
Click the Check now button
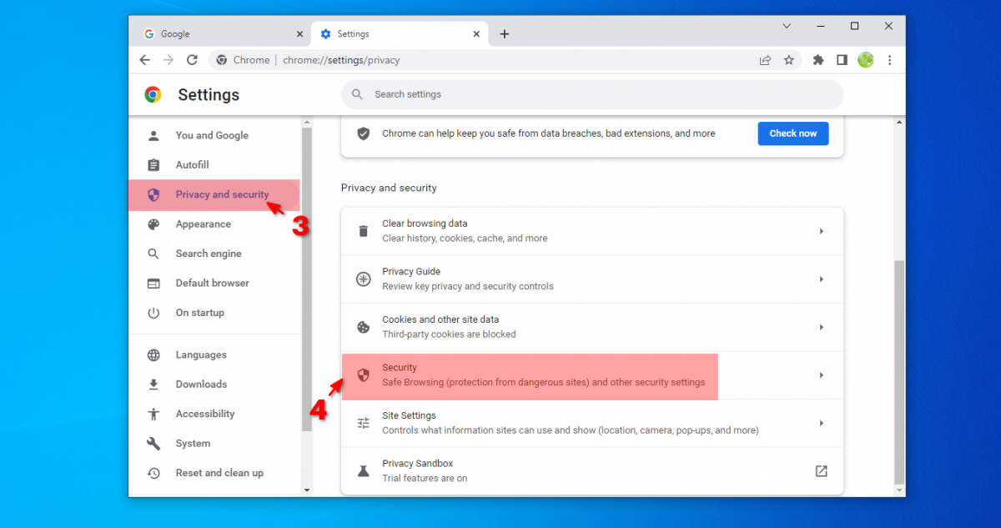pos(792,133)
